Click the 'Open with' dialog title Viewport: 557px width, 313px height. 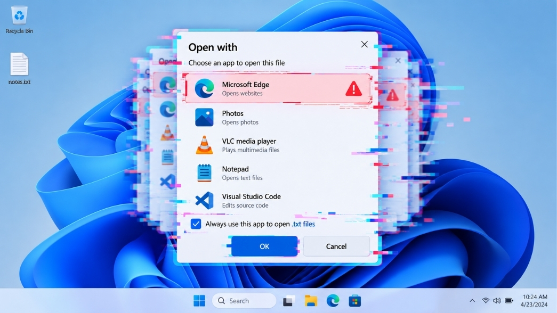tap(213, 47)
